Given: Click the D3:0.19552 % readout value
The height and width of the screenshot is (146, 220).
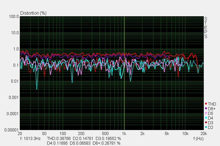Looking at the screenshot, I should click(108, 139).
